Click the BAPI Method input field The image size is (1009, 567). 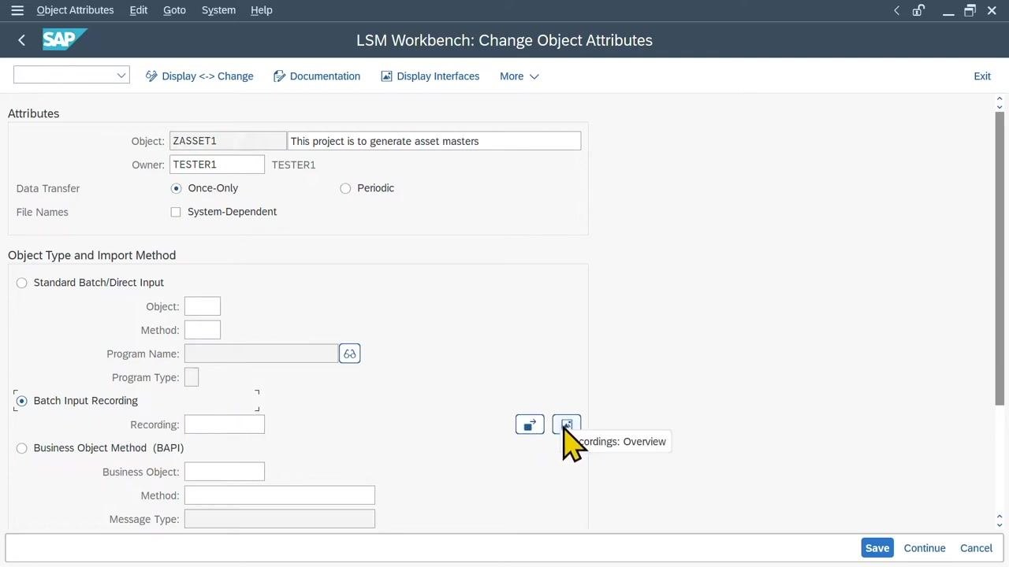tap(280, 495)
